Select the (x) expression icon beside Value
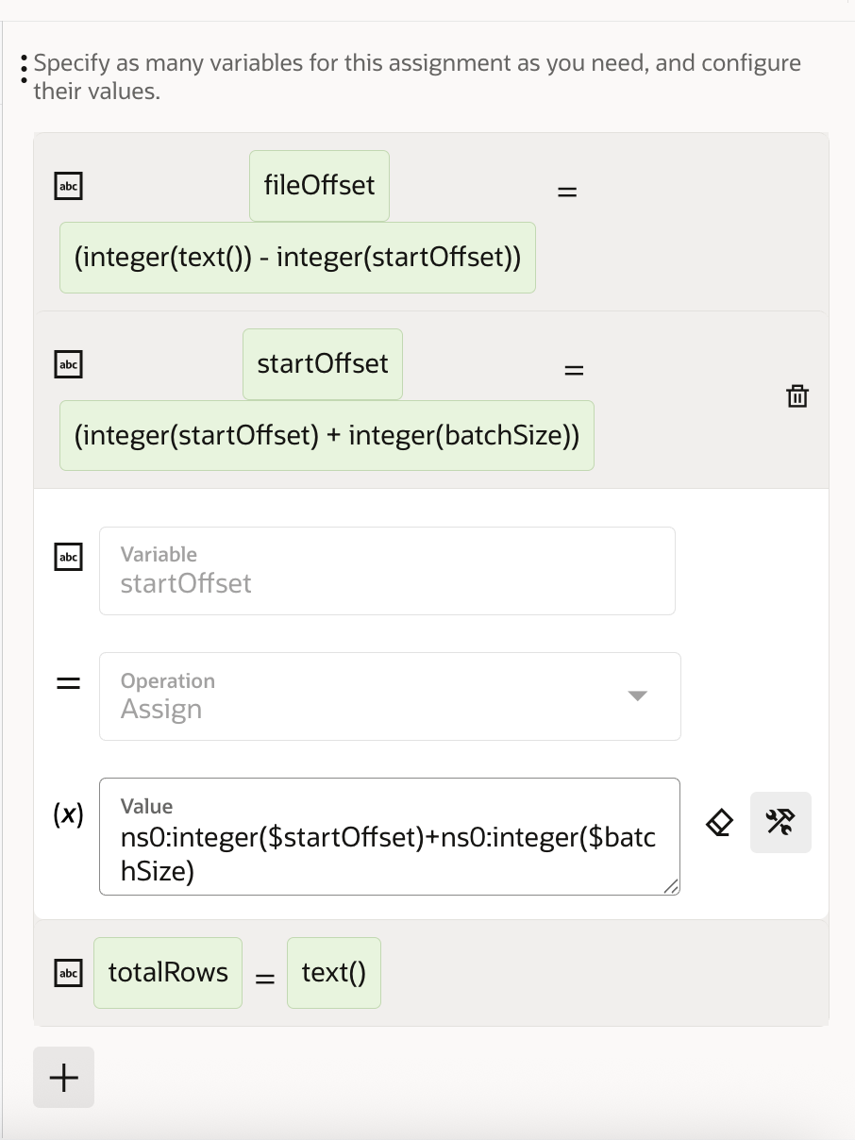 pos(68,815)
